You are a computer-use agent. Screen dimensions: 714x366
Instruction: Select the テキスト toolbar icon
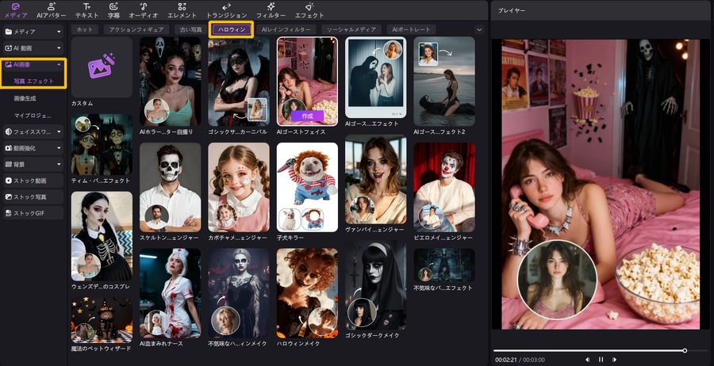point(86,6)
